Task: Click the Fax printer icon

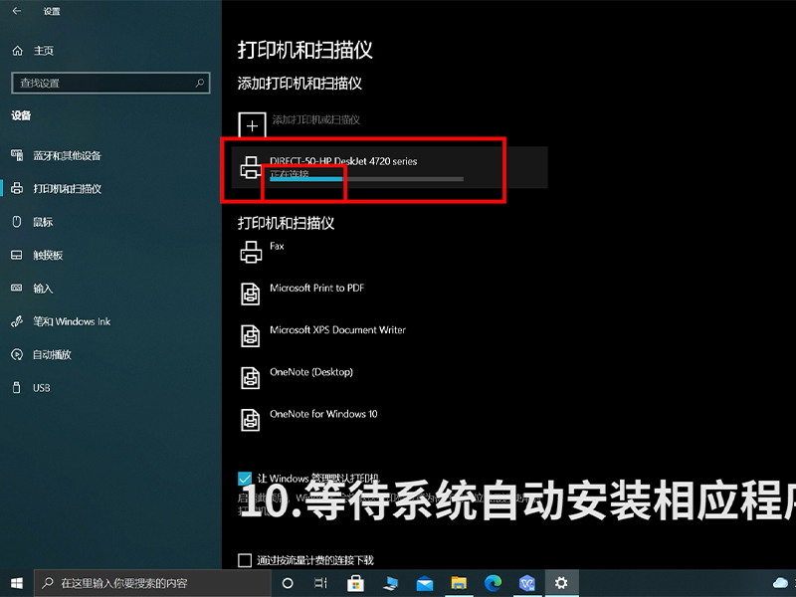Action: [x=251, y=252]
